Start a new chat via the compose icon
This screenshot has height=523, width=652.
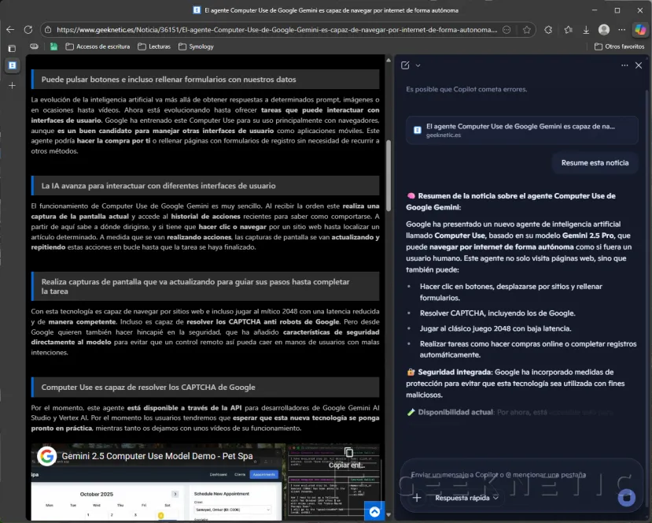pos(403,65)
